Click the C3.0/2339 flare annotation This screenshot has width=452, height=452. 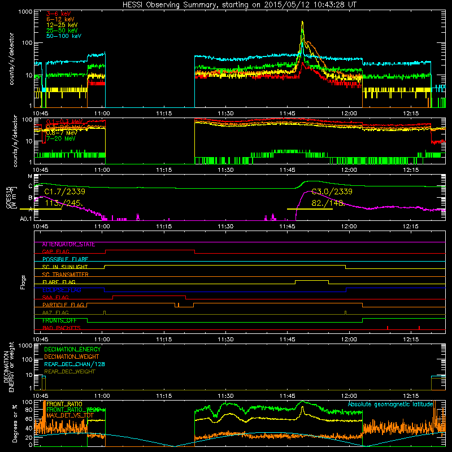point(332,192)
